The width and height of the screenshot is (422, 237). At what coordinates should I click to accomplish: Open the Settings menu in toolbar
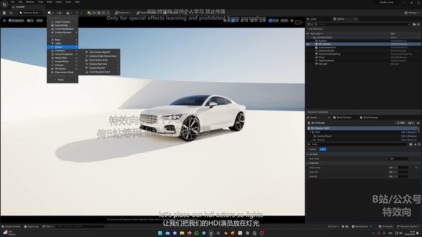(x=412, y=13)
